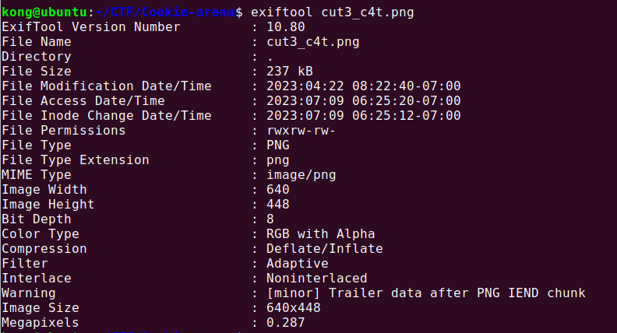Click the Directory label
Image resolution: width=617 pixels, height=333 pixels.
click(x=37, y=57)
